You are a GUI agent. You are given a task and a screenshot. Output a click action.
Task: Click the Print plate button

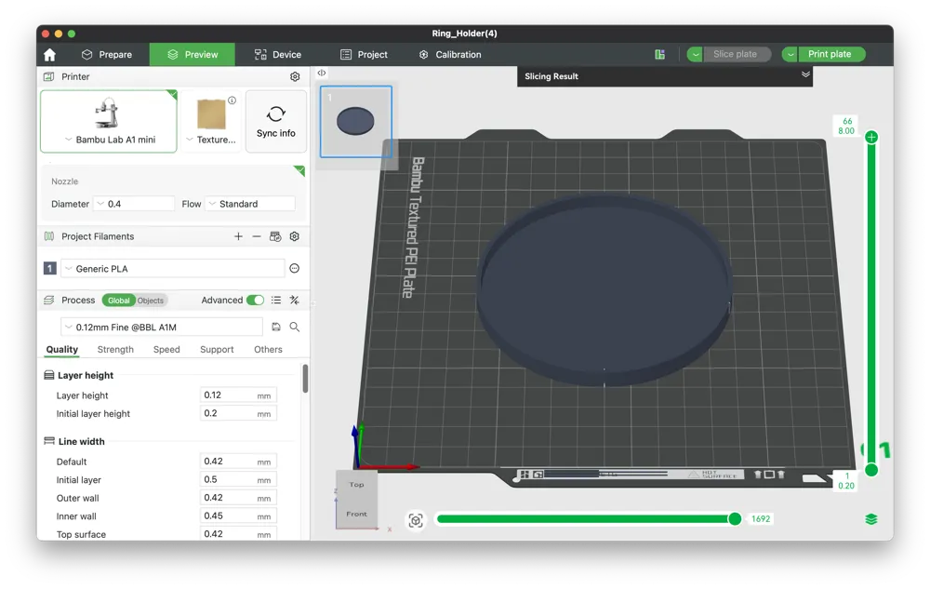[x=831, y=55]
